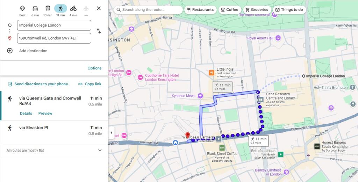Click the Imperial College London origin point
The height and width of the screenshot is (182, 358).
303,76
